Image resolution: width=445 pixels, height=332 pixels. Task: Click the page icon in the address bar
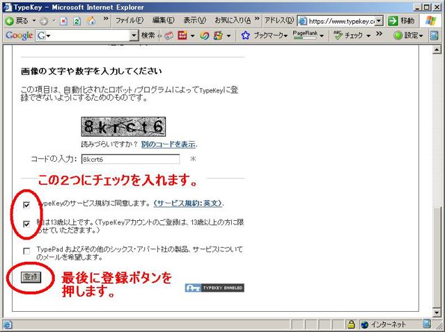point(302,21)
